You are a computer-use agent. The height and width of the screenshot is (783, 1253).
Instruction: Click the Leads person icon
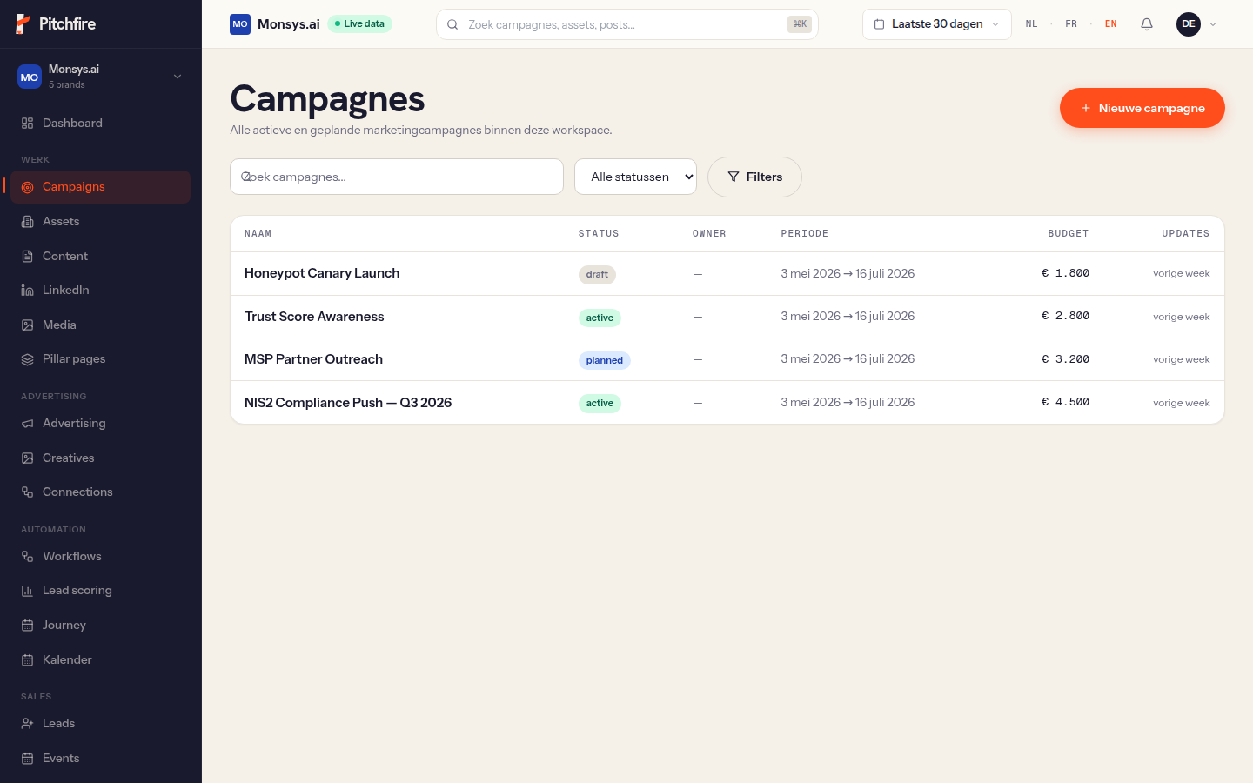[x=27, y=724]
